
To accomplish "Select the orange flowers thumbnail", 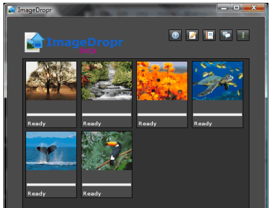I will pos(162,81).
